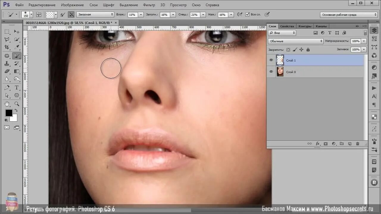
Task: Select the Clone Stamp tool
Action: [7, 63]
